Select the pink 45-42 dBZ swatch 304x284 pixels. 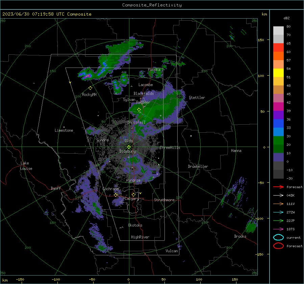tap(278, 98)
